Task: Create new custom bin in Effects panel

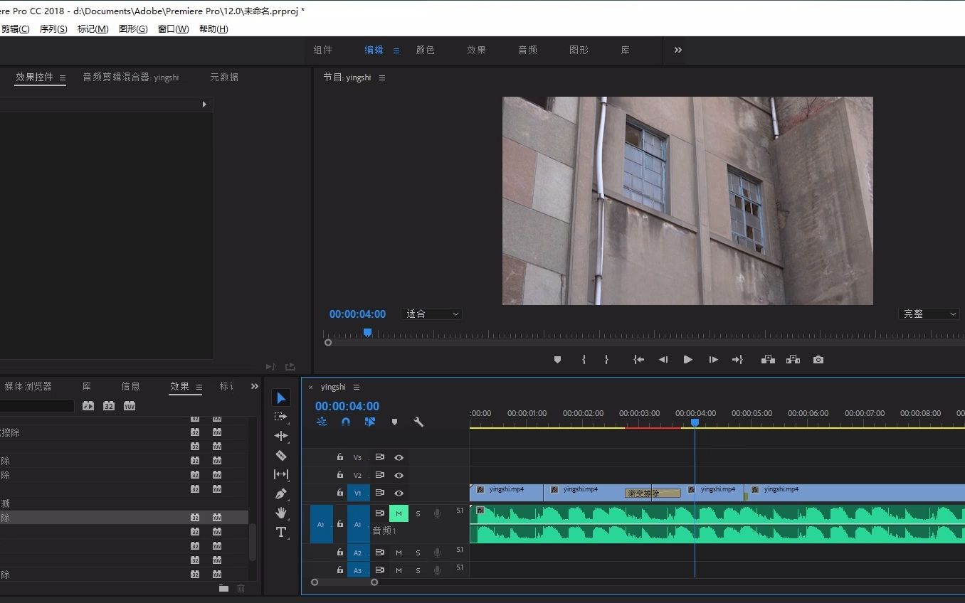Action: [x=224, y=588]
